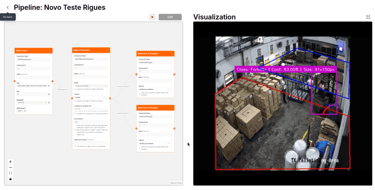Clear classes in the upper Detection in Polygon node

click(168, 89)
